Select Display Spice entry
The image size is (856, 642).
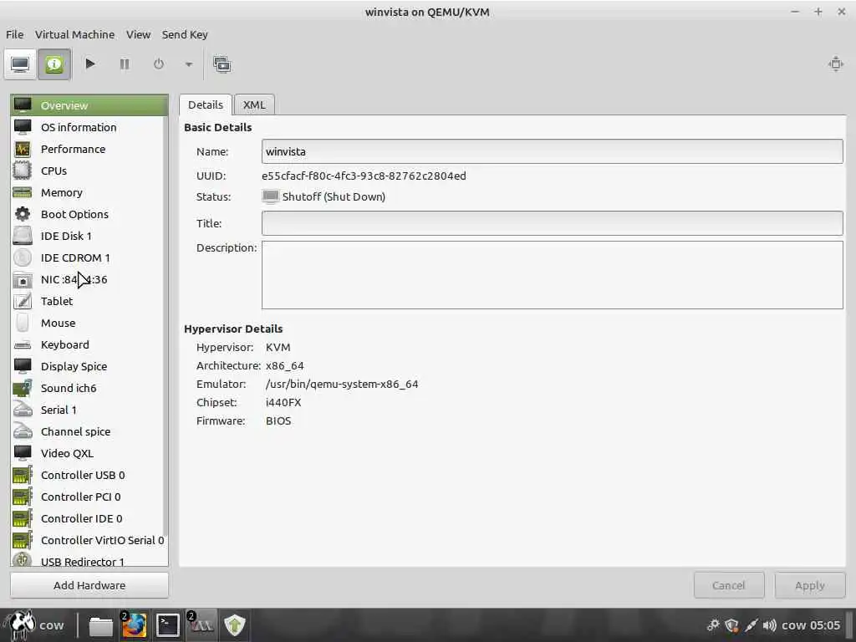(x=89, y=366)
